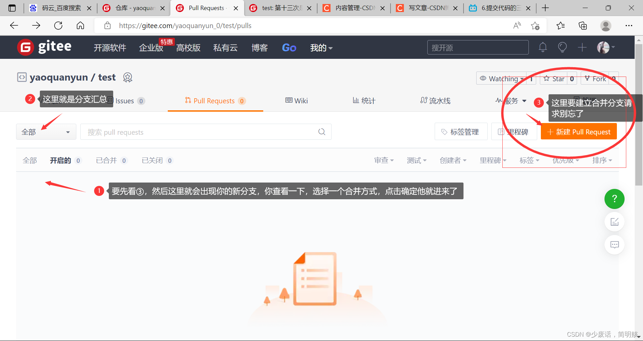Click the search magnifier in pull requests box
This screenshot has width=643, height=341.
click(322, 132)
